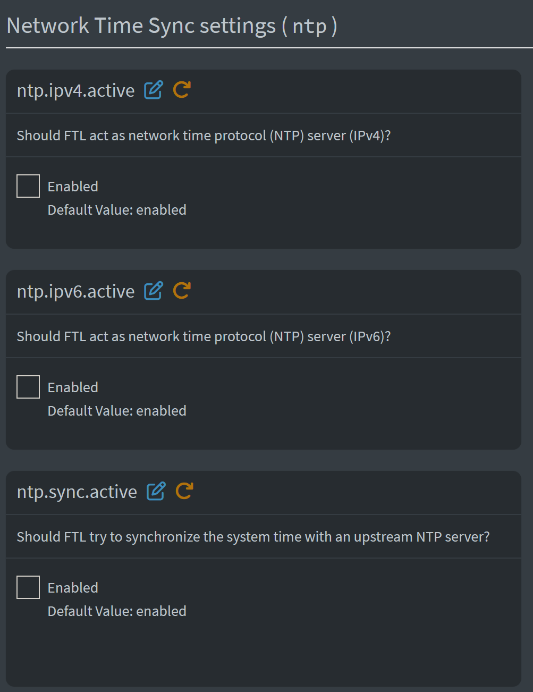The height and width of the screenshot is (692, 533).
Task: Click the IPv6 NTP server description text
Action: (204, 336)
